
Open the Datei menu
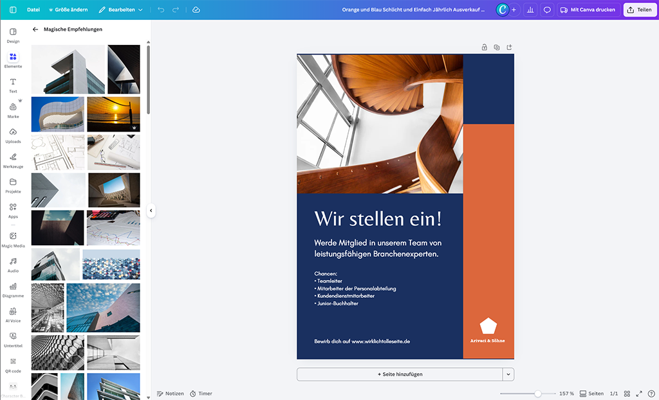click(33, 10)
